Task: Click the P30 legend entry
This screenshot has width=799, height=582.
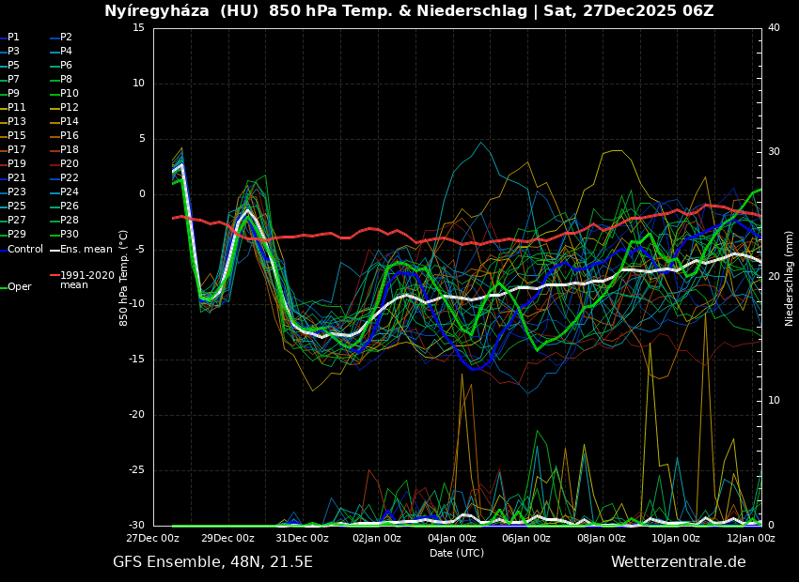Action: (70, 235)
